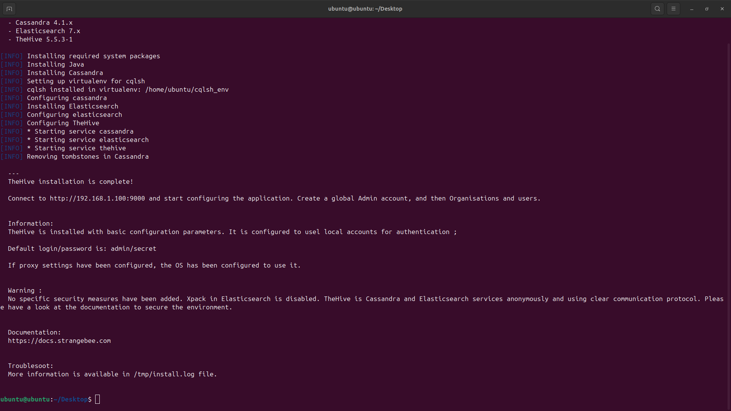Close the terminal window
Screen dimensions: 731x411
(722, 9)
